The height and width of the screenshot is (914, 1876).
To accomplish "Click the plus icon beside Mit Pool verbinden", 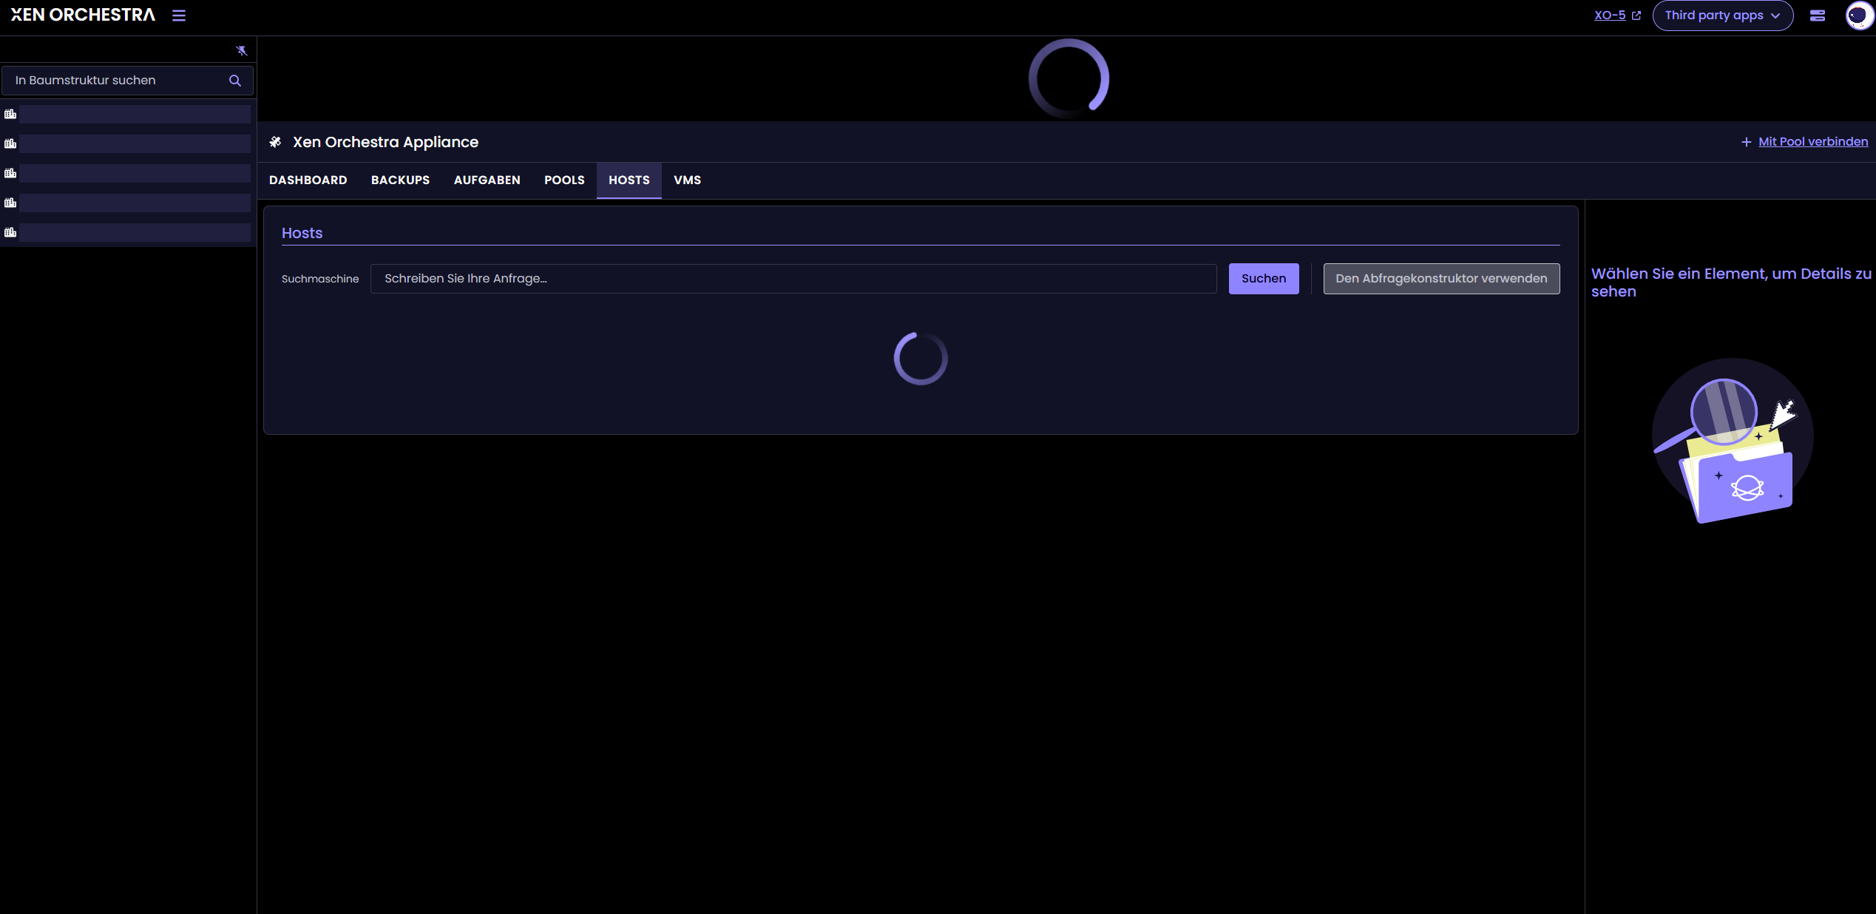I will (1746, 142).
